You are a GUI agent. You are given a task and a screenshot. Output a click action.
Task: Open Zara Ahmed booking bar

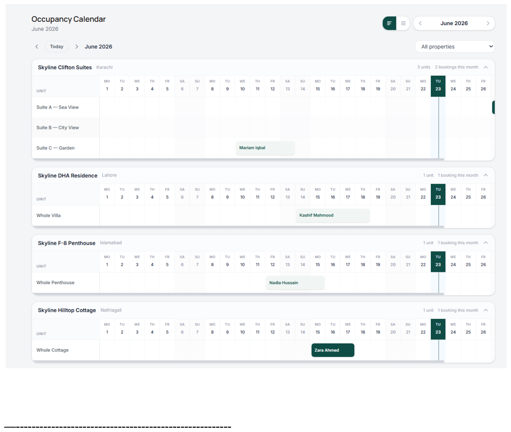tap(333, 350)
